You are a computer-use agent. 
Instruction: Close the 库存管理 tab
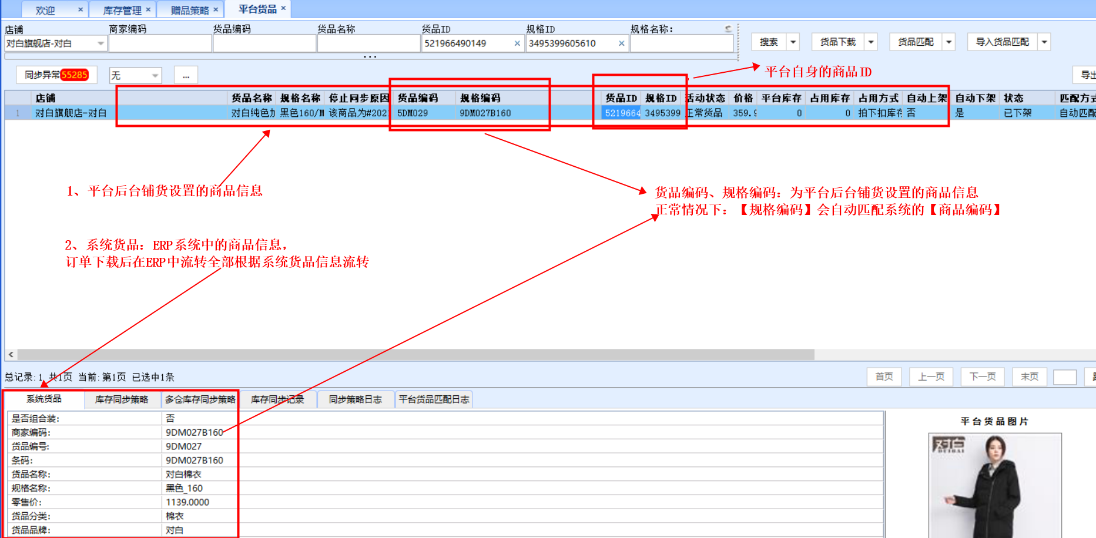click(x=148, y=10)
